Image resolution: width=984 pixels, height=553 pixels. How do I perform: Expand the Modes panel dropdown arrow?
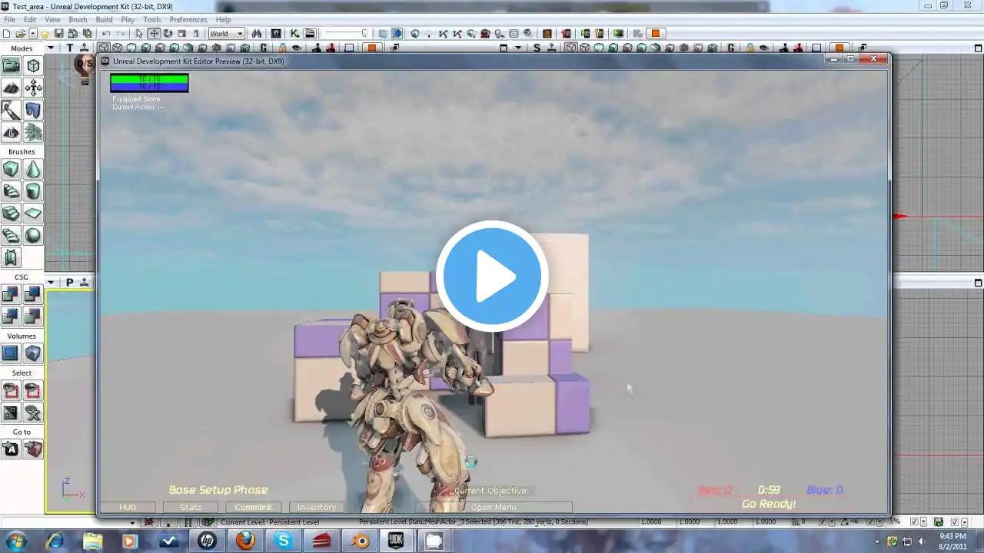click(51, 48)
